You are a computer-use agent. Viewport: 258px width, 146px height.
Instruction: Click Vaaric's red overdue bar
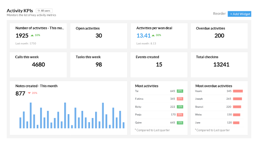tap(238, 91)
